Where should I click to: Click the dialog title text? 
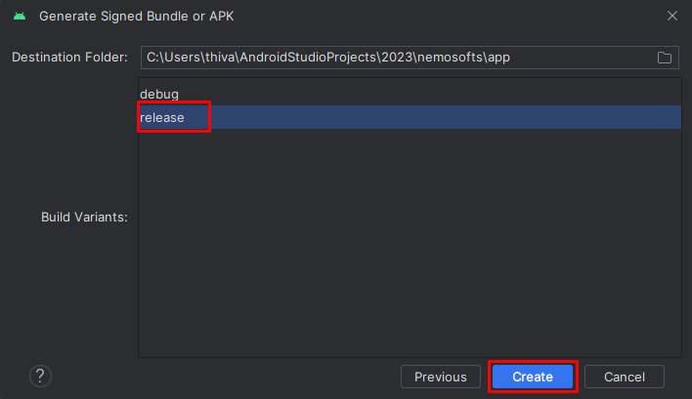(137, 17)
